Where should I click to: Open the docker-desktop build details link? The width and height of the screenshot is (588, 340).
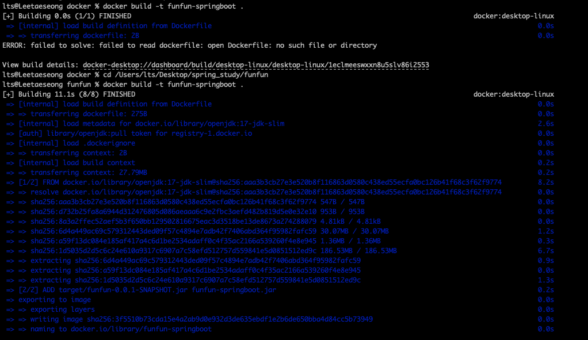point(256,65)
